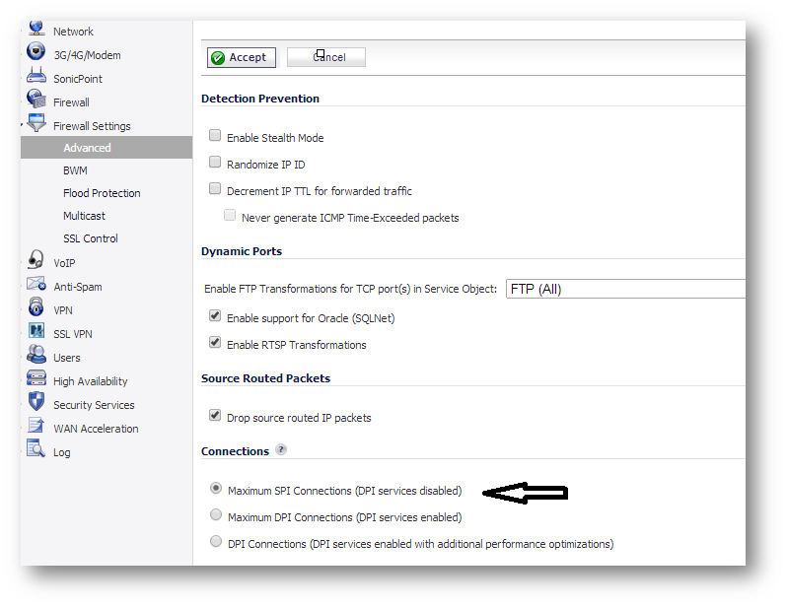
Task: Open the 3G/4G/Modem menu label
Action: [88, 55]
